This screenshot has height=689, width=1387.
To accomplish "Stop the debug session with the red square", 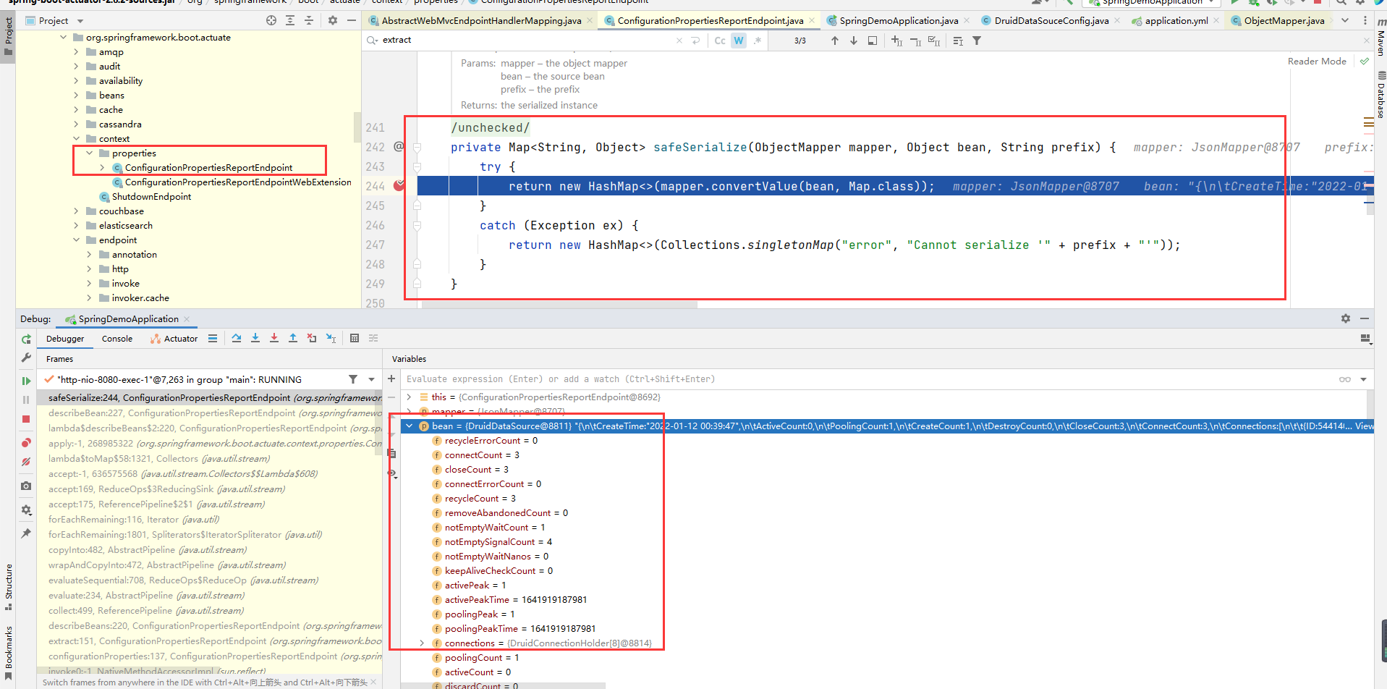I will click(x=26, y=419).
